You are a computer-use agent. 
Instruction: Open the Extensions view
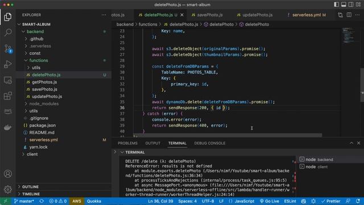(7, 96)
